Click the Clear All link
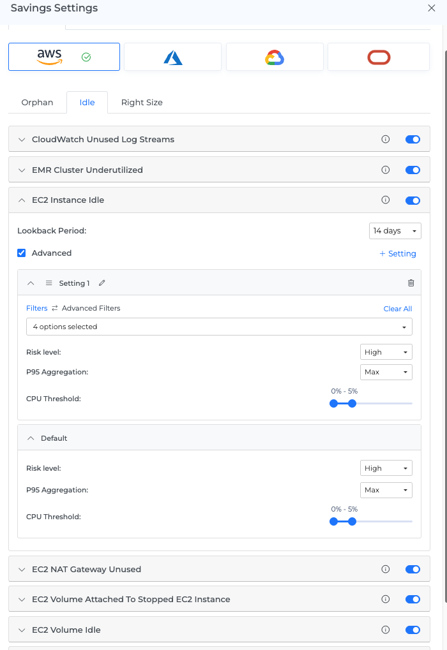 [x=397, y=309]
